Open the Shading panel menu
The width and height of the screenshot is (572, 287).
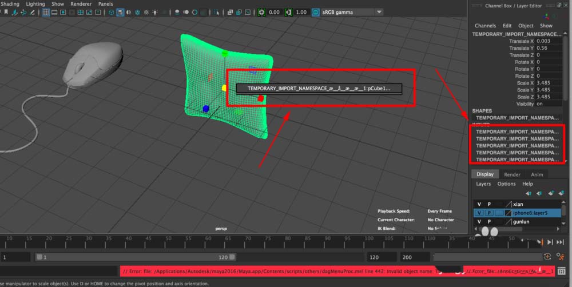click(x=10, y=3)
